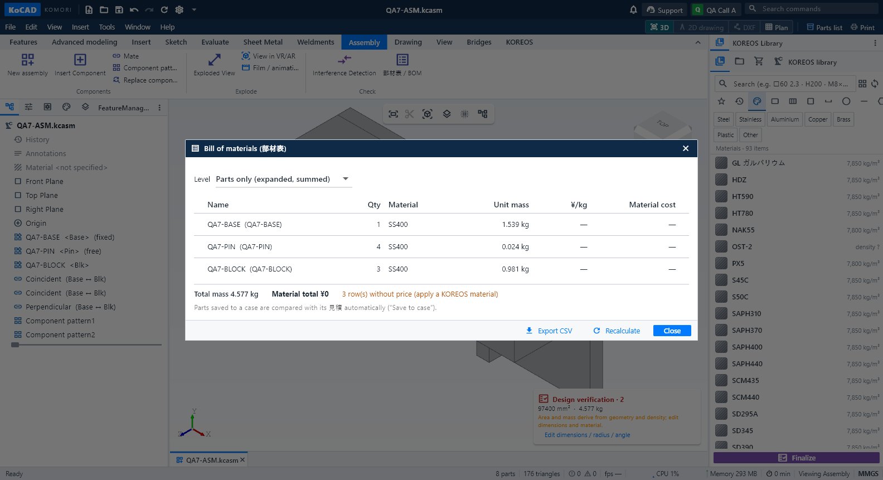Click the Finalize button
883x480 pixels.
click(x=797, y=458)
